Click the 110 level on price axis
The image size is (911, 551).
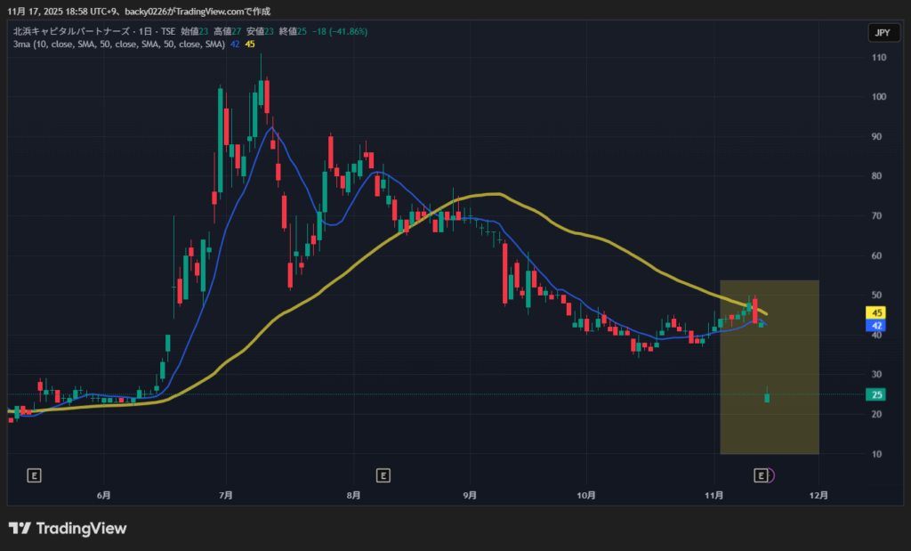click(876, 58)
